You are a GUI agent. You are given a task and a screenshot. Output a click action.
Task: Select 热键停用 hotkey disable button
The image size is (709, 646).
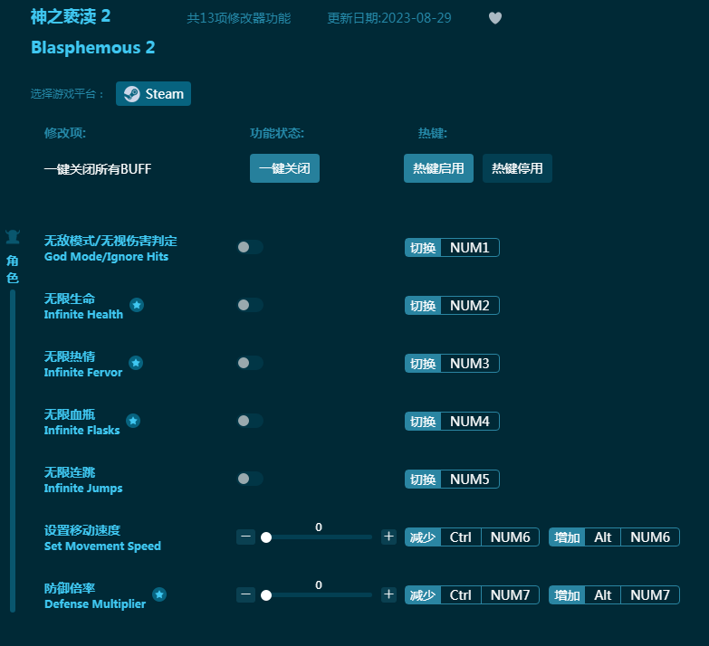517,168
